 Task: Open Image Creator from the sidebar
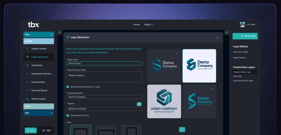pyautogui.click(x=39, y=49)
